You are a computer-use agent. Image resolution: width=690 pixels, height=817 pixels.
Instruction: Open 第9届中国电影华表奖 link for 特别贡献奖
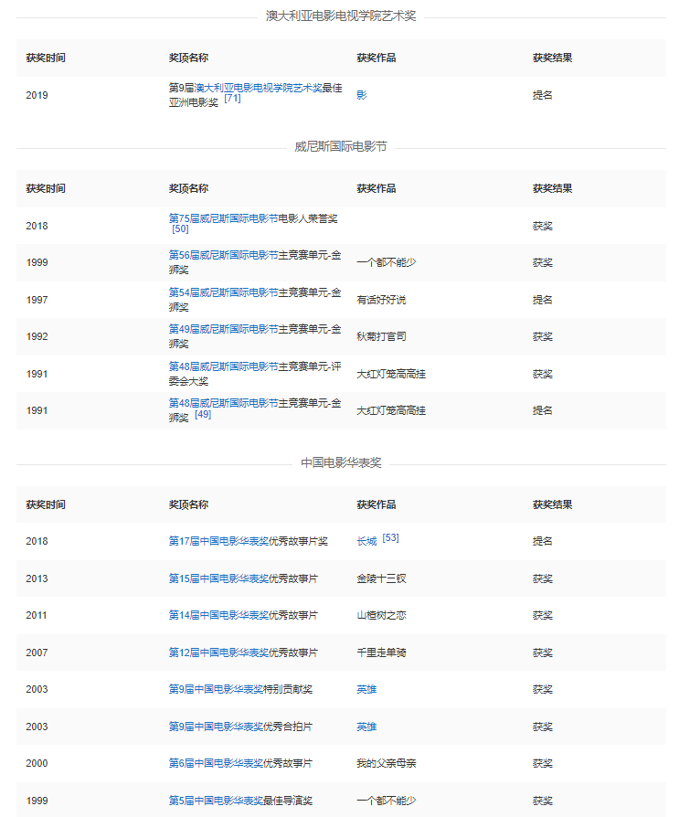(x=216, y=689)
